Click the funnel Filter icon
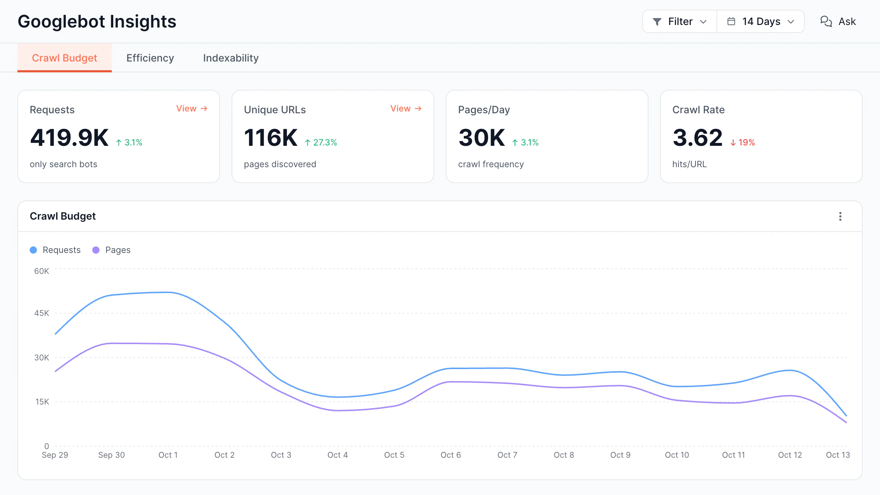 click(657, 22)
